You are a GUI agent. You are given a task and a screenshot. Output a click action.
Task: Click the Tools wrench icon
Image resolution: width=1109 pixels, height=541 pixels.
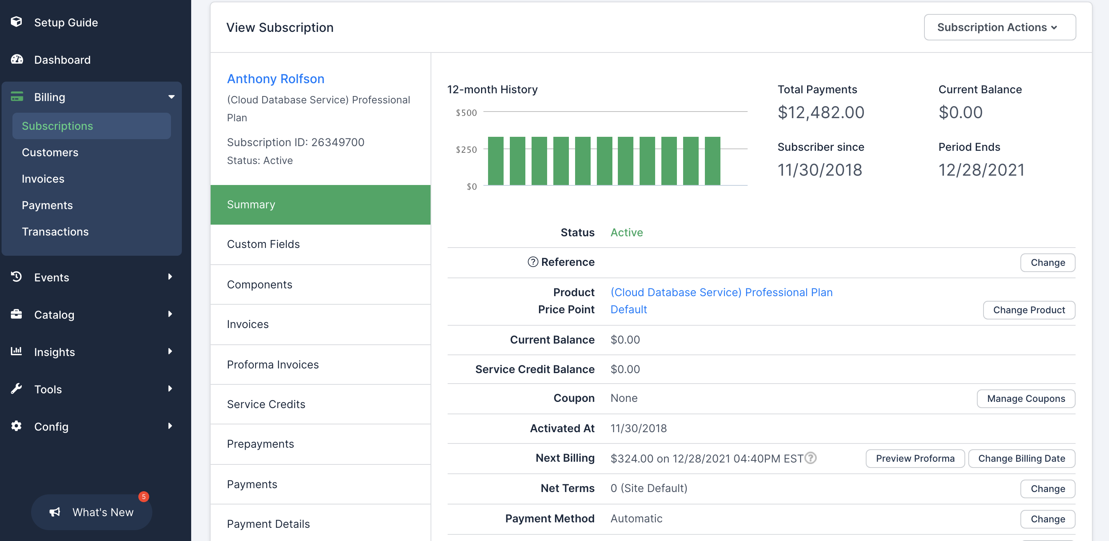tap(16, 389)
